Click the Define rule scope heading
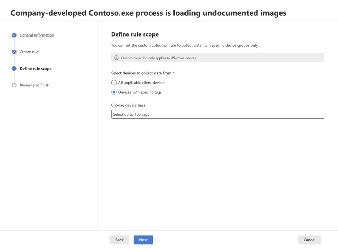Viewport: 338px width, 248px height. click(x=135, y=34)
